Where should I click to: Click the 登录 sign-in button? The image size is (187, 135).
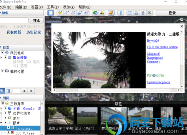(x=172, y=13)
